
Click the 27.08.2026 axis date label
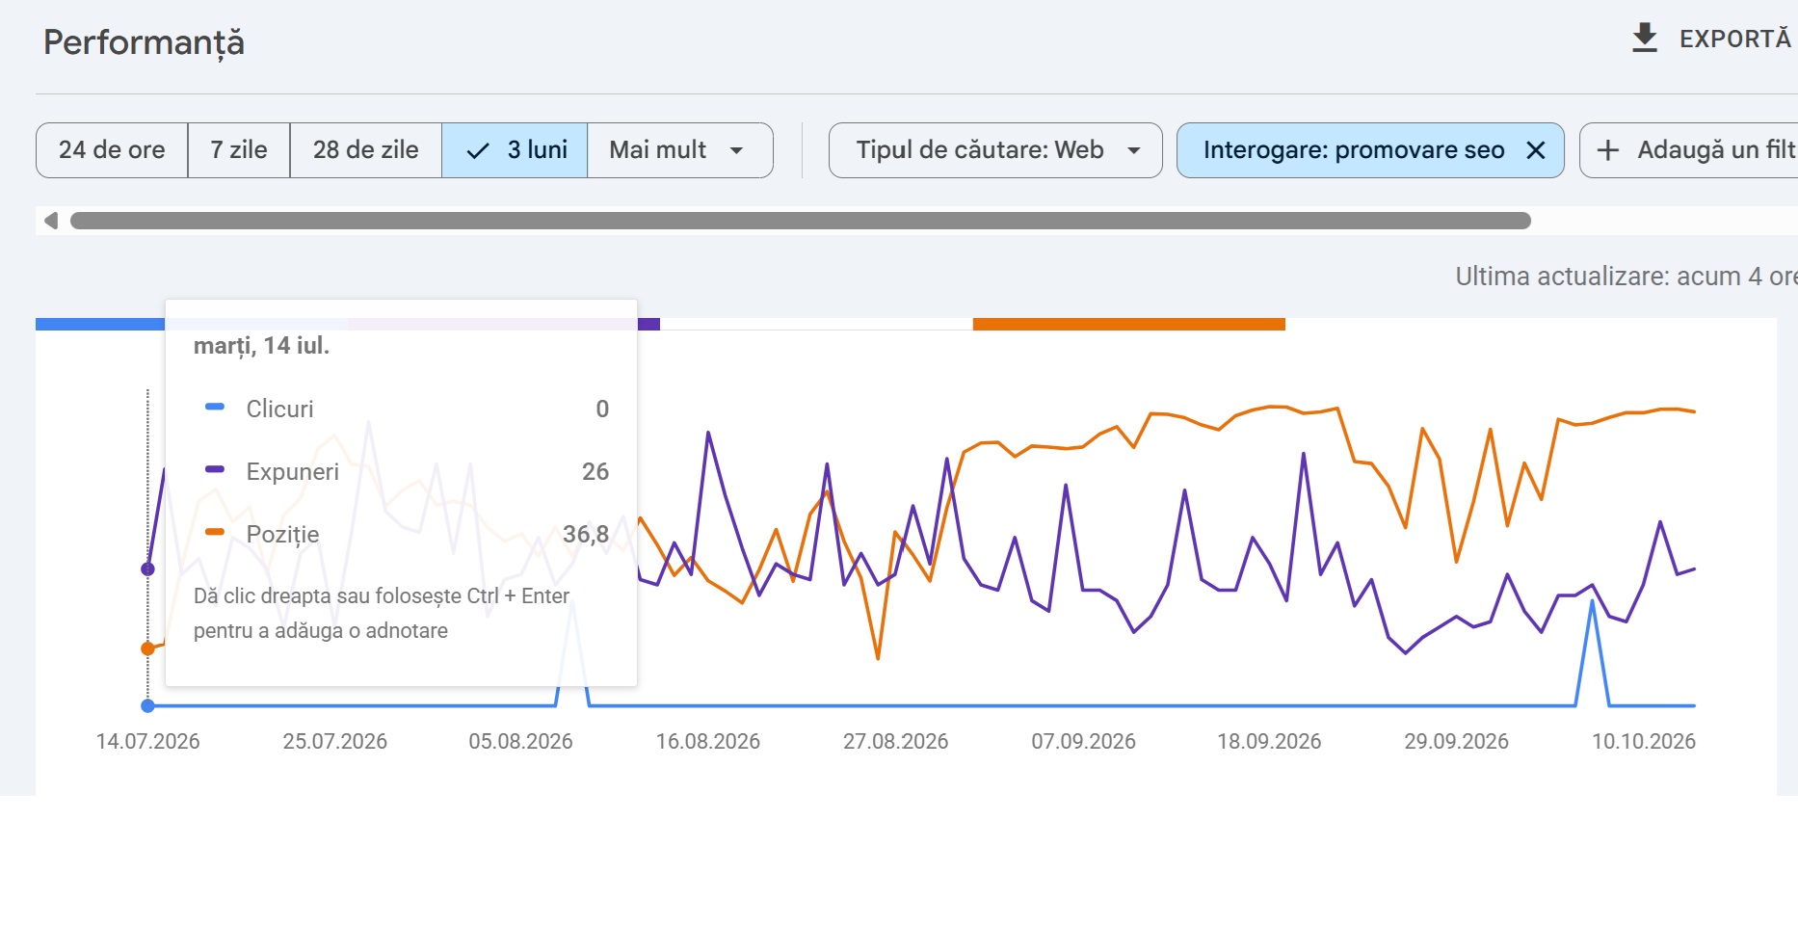(x=895, y=741)
